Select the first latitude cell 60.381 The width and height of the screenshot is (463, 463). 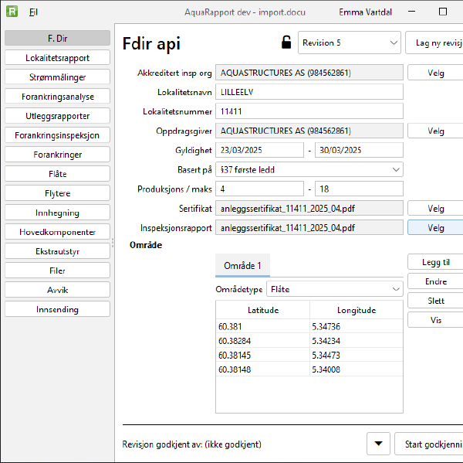[262, 327]
